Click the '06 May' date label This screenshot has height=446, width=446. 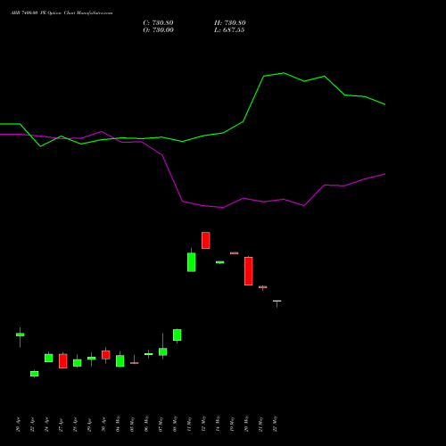coord(146,424)
